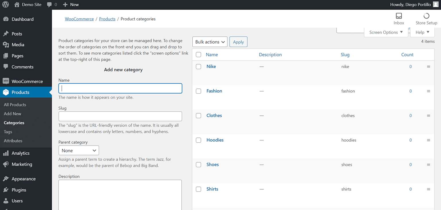Open the Inbox icon
441x210 pixels.
tap(399, 16)
